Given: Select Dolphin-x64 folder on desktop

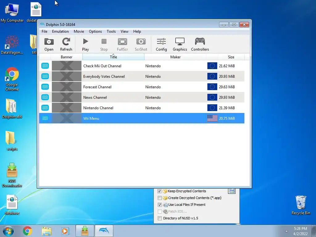Looking at the screenshot, I should pos(12,108).
